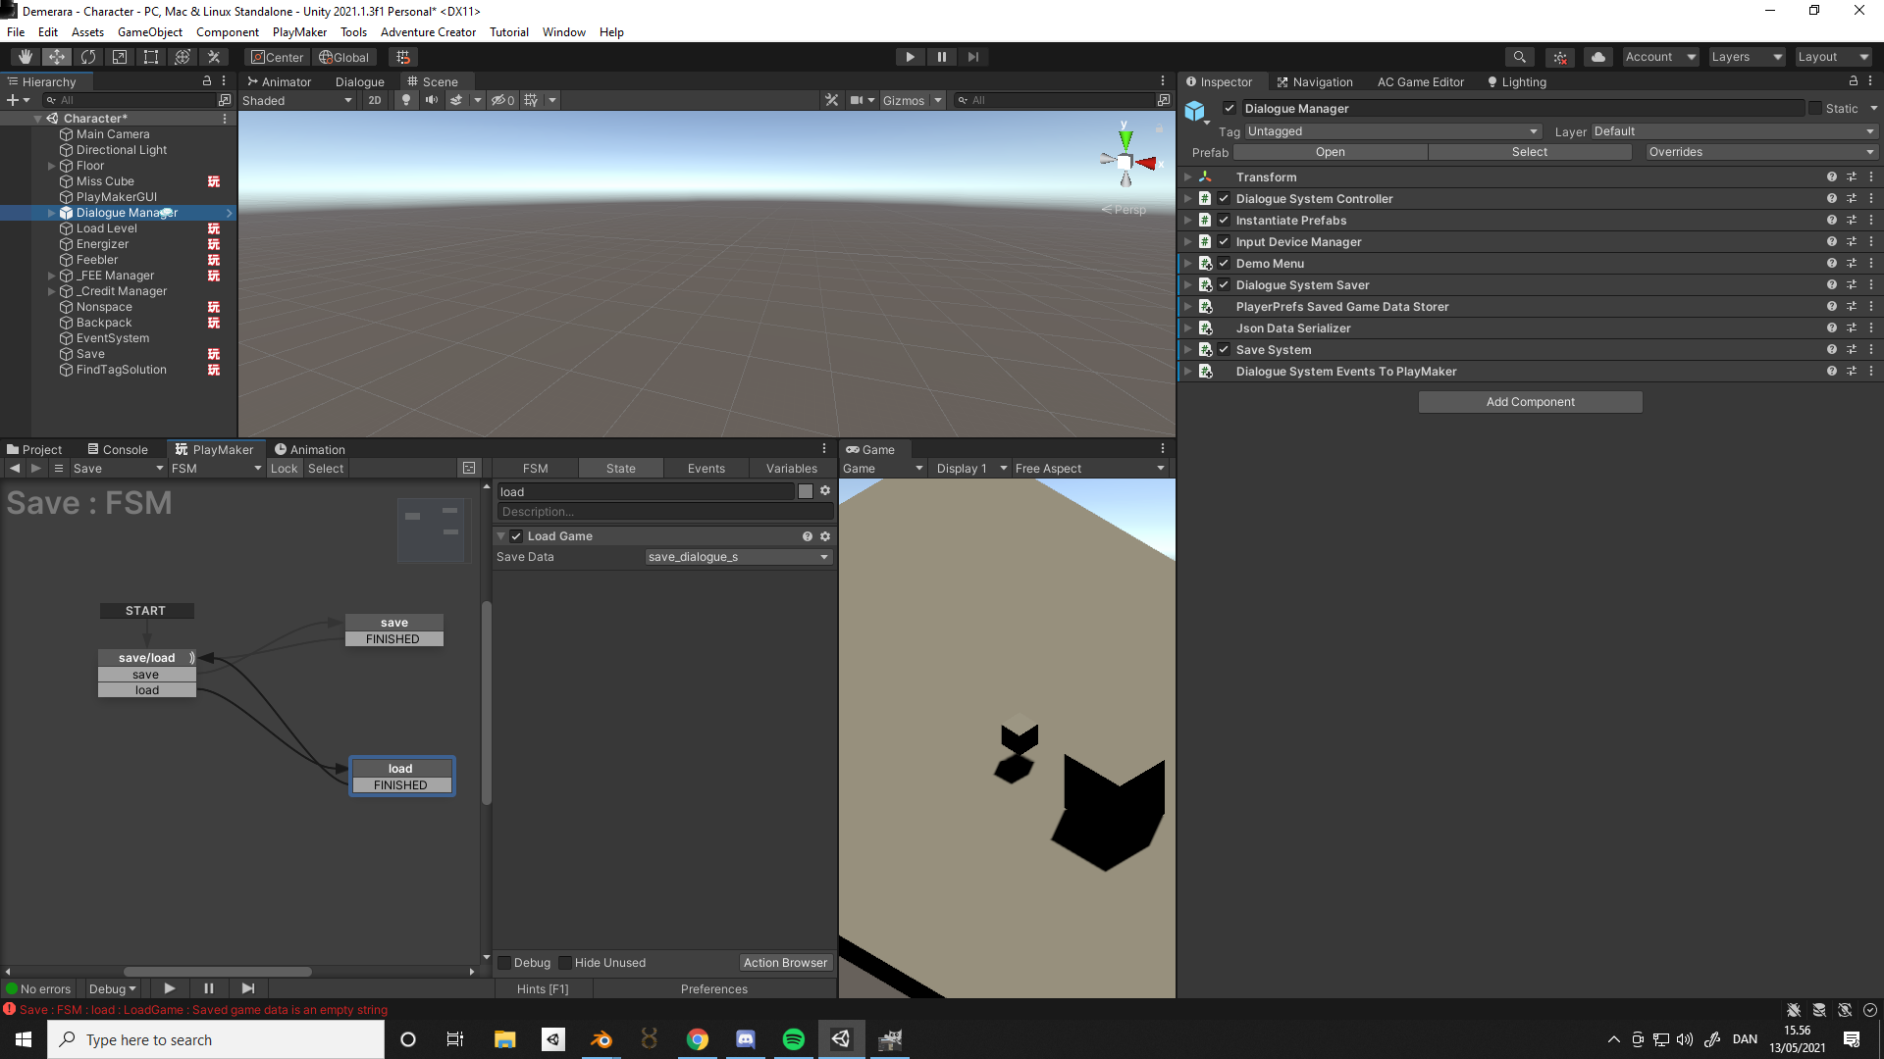Click PlayMaker Preferences button
The image size is (1884, 1059).
coord(714,989)
